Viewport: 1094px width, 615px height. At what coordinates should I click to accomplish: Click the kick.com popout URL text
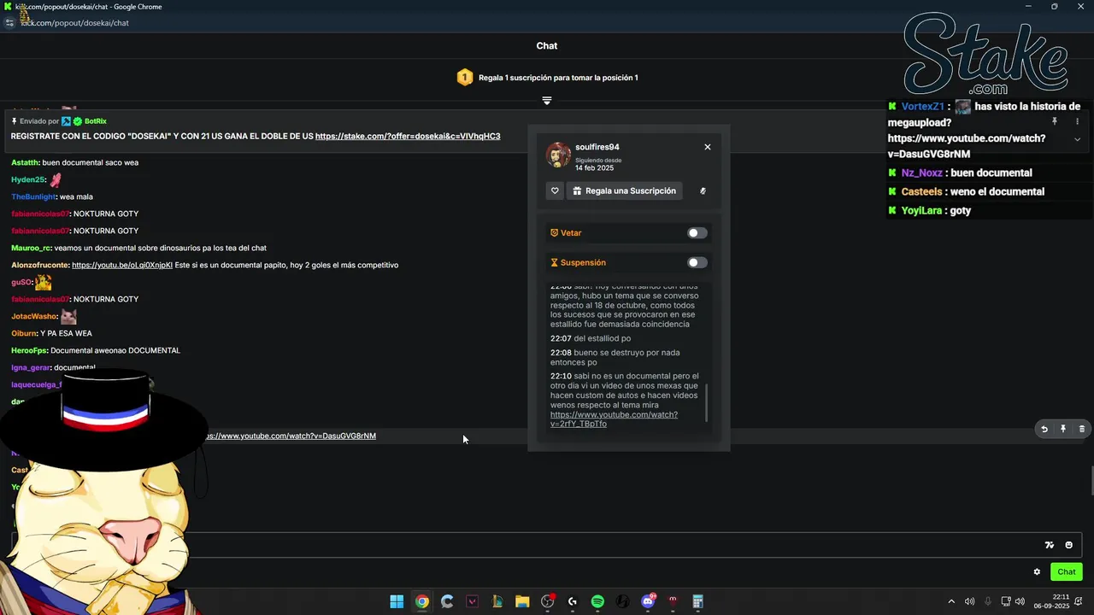[x=74, y=23]
